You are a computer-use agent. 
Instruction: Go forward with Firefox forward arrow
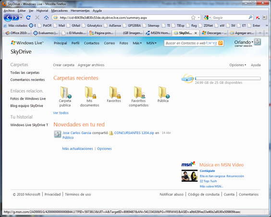tap(16, 18)
